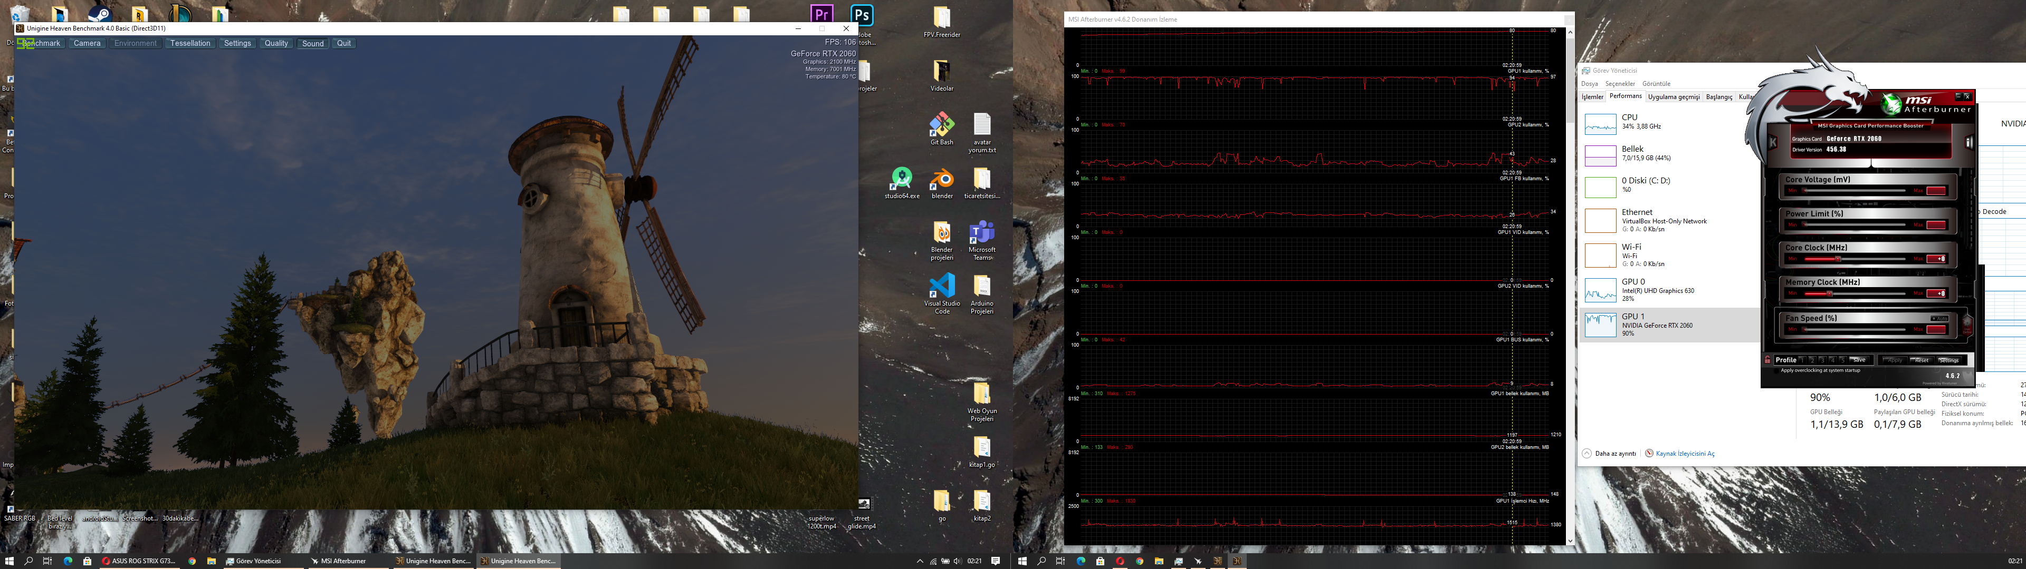The height and width of the screenshot is (569, 2026).
Task: Select profile slot 1 in Afterburner
Action: pyautogui.click(x=1802, y=360)
